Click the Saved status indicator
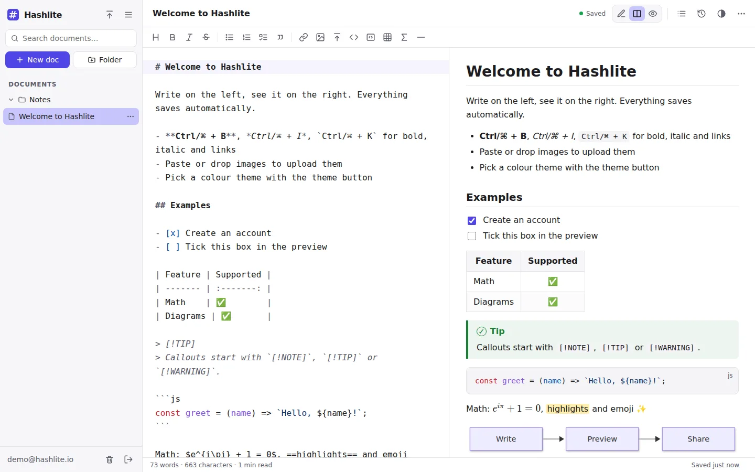The image size is (755, 472). [x=592, y=14]
